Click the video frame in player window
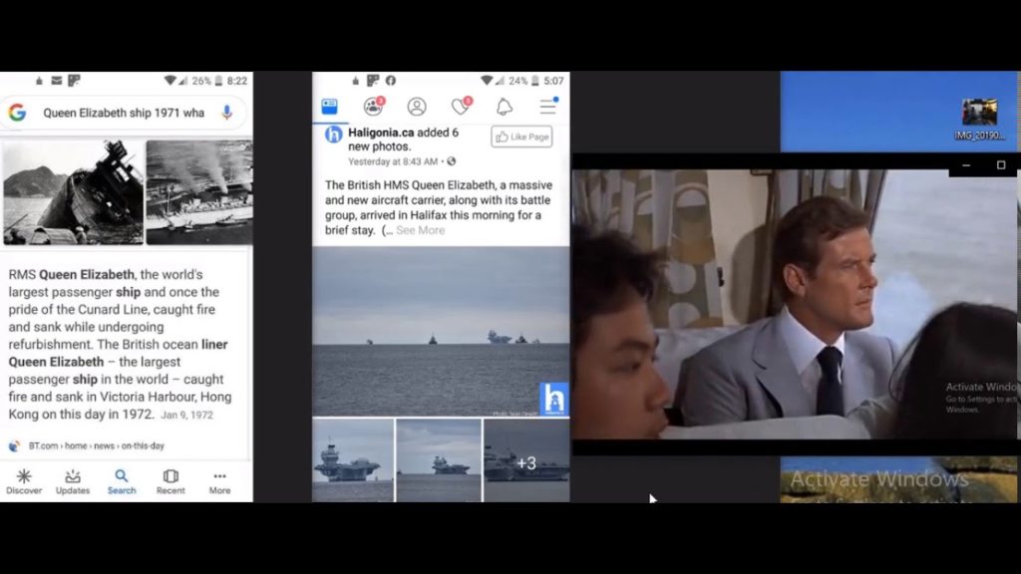 pos(795,304)
